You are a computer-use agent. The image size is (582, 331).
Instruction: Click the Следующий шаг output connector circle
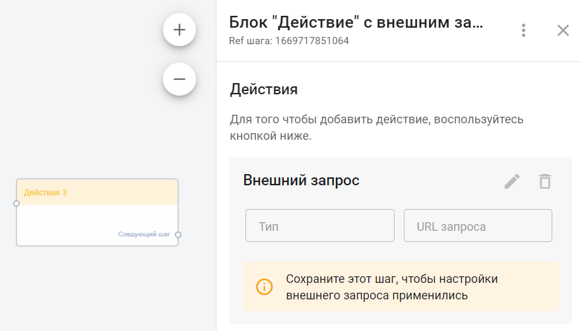178,234
